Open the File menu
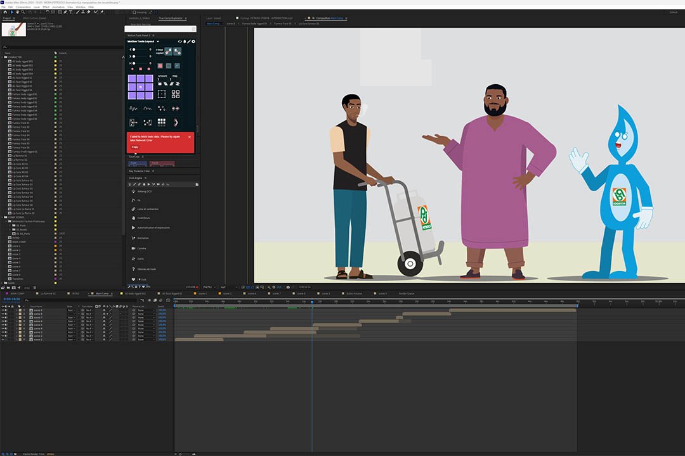 point(3,7)
